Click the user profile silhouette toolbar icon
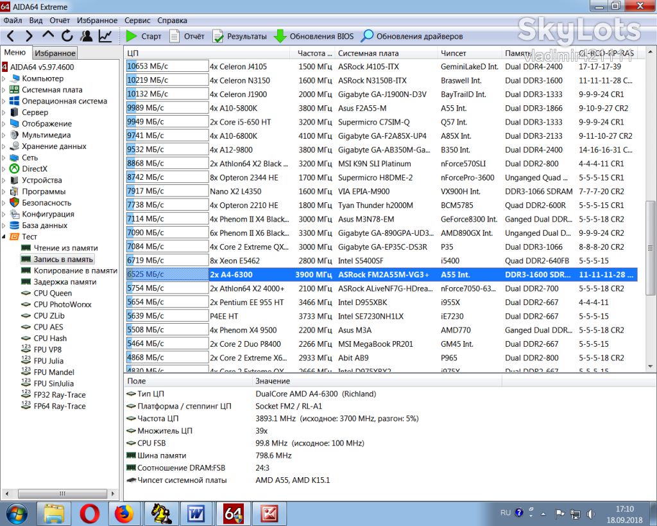This screenshot has width=657, height=526. [x=87, y=36]
